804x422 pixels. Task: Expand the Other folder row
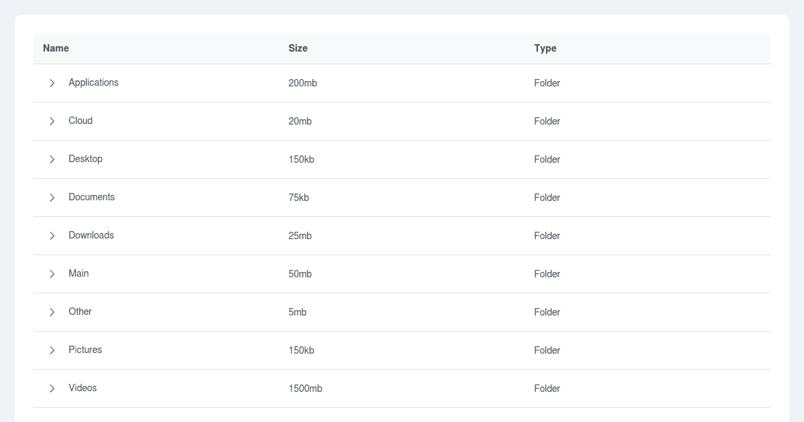coord(52,312)
